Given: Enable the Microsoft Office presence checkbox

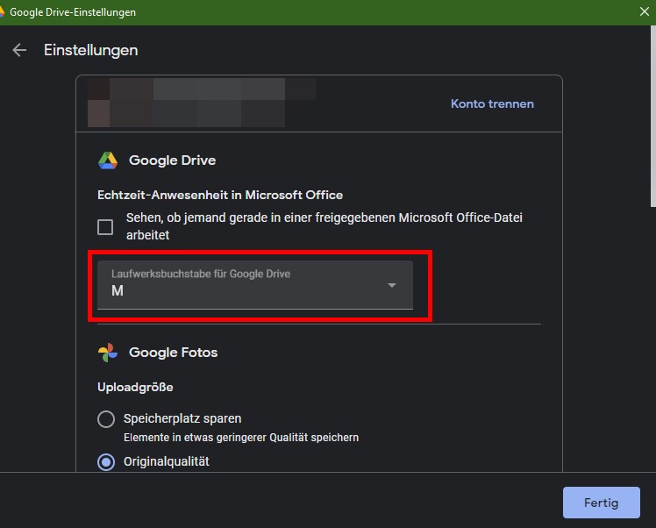Looking at the screenshot, I should (x=105, y=227).
